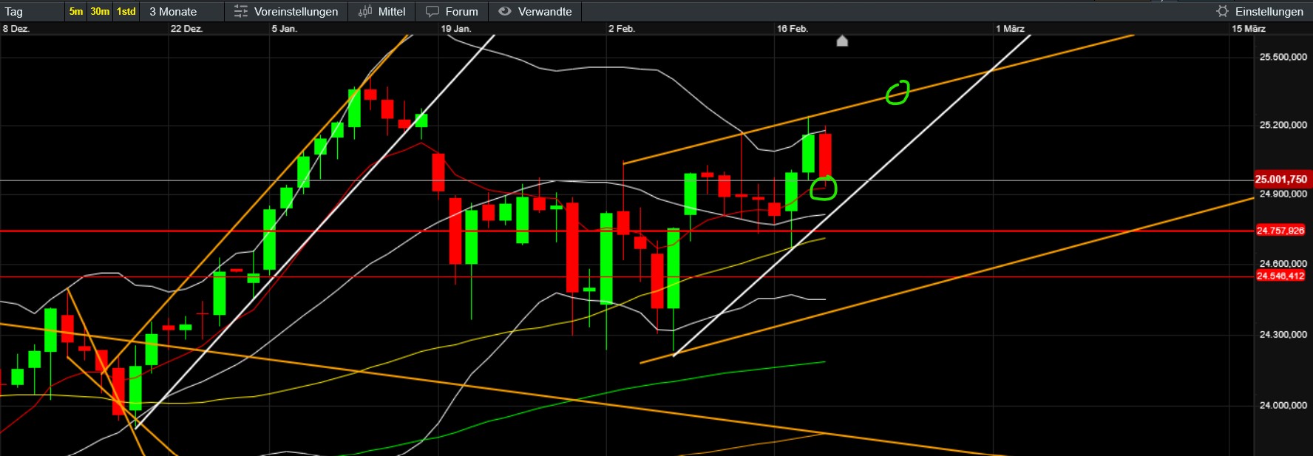Click the 24.000,000 price axis label
The image size is (1313, 456).
[1283, 405]
